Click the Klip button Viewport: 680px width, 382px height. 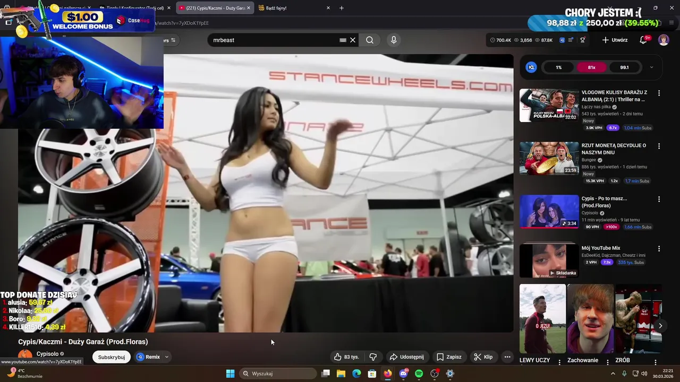click(483, 357)
